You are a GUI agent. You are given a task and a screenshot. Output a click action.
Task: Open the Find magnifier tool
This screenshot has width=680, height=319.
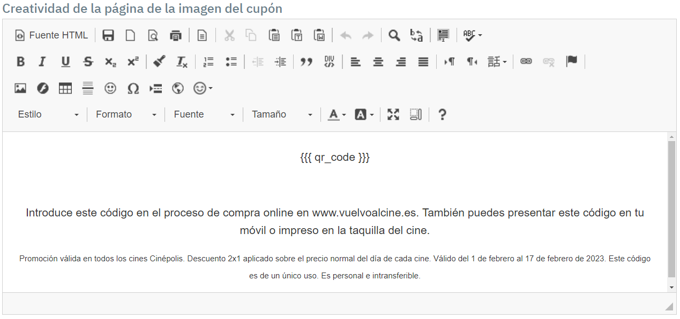point(394,35)
